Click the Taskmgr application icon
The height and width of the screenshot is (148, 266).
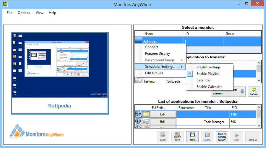click(x=139, y=81)
